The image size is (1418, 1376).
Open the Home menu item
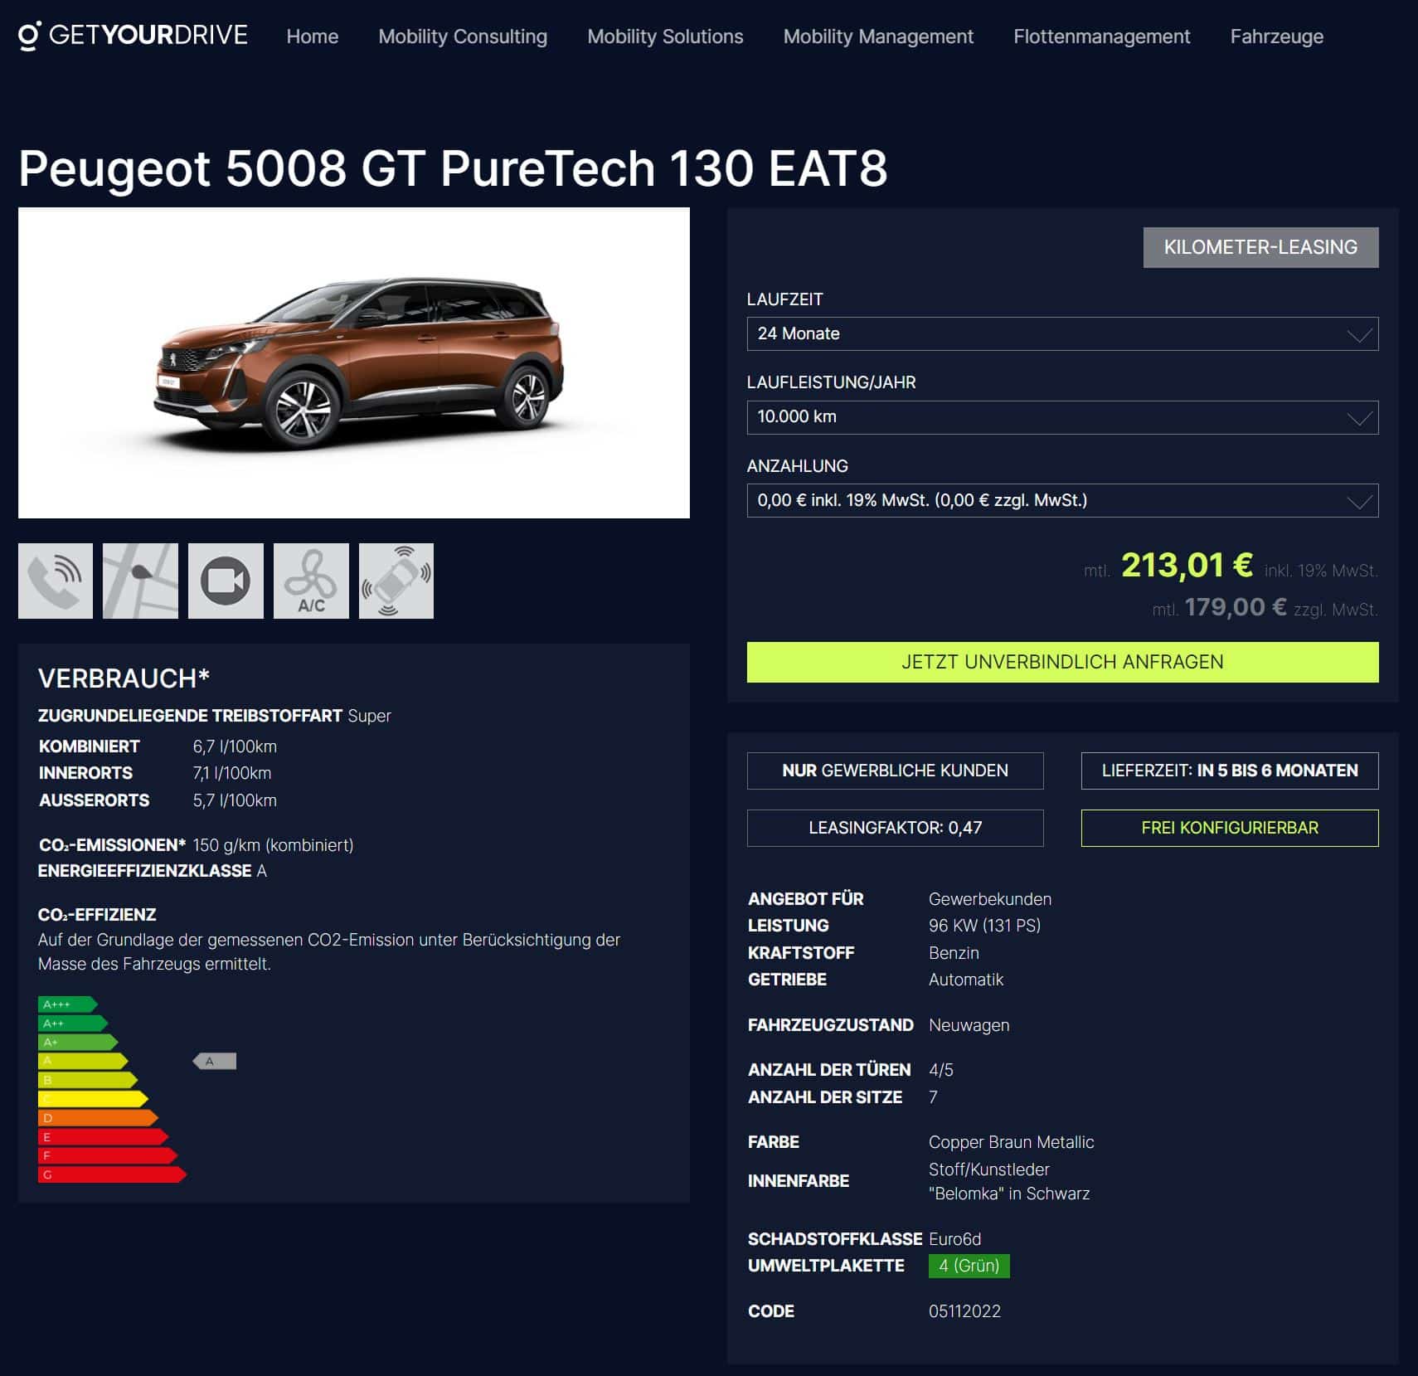pos(313,36)
